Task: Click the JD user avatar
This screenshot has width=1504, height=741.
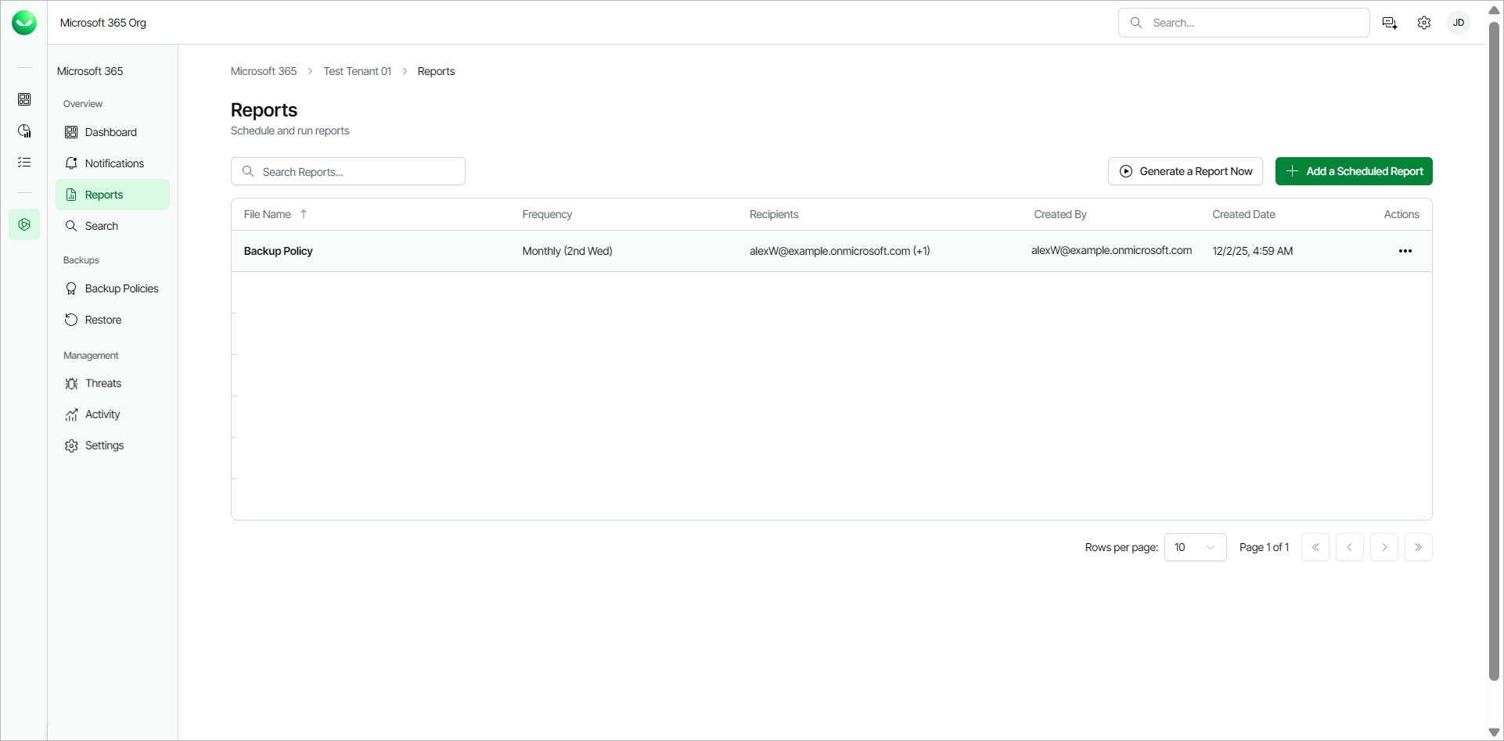Action: click(x=1459, y=23)
